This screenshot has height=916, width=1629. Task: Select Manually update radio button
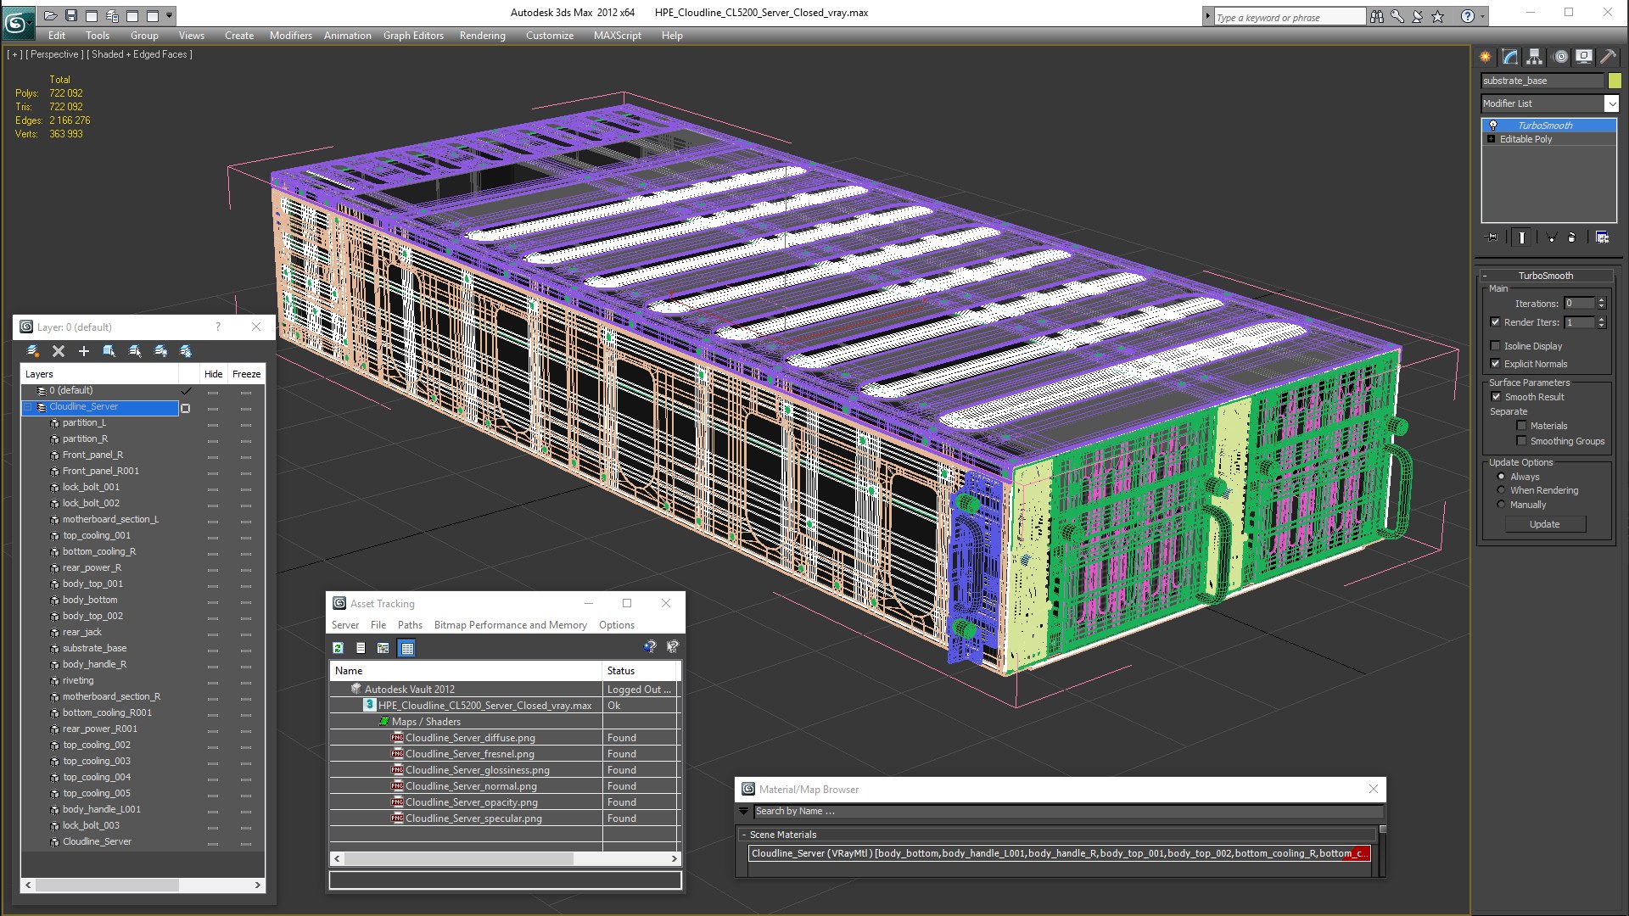pos(1501,505)
